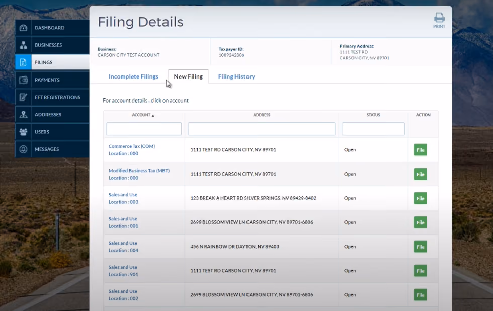Image resolution: width=493 pixels, height=311 pixels.
Task: Click the Payments wallet icon
Action: click(x=23, y=80)
